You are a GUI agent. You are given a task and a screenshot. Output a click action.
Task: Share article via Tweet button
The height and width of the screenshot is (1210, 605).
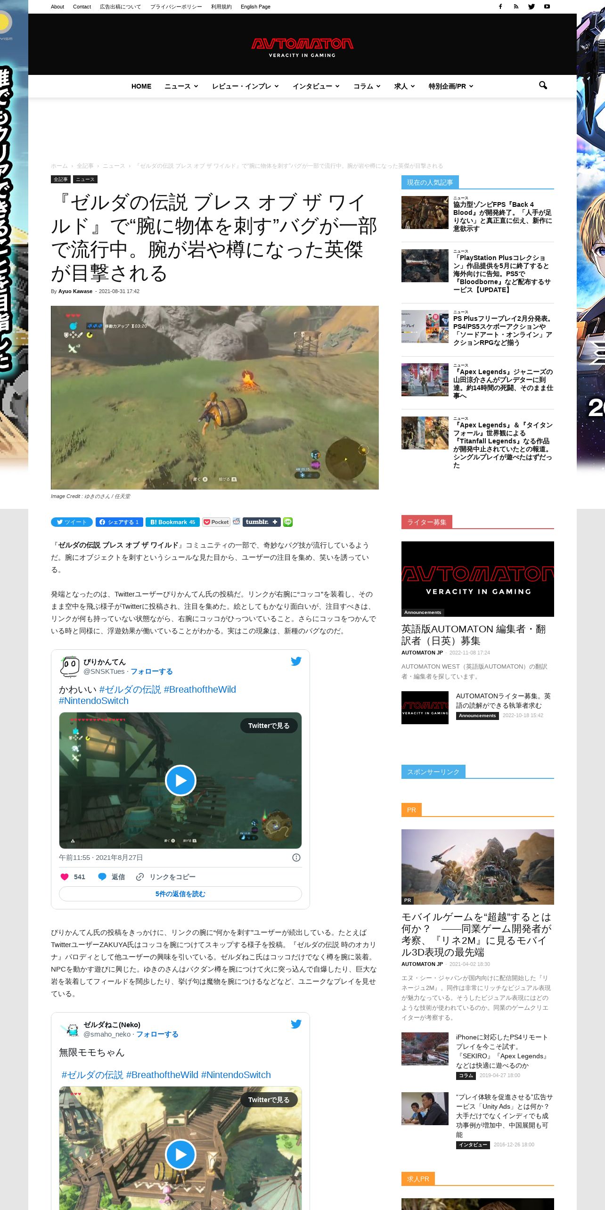72,522
